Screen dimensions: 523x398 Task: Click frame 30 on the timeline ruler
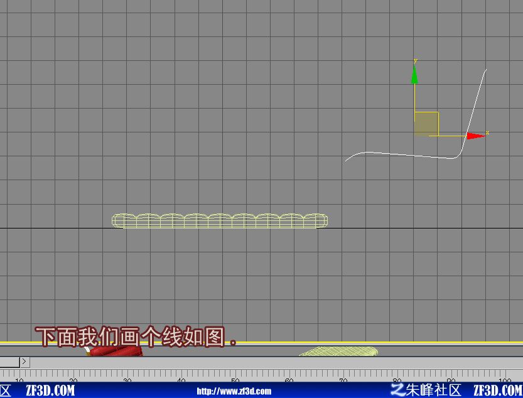point(127,380)
